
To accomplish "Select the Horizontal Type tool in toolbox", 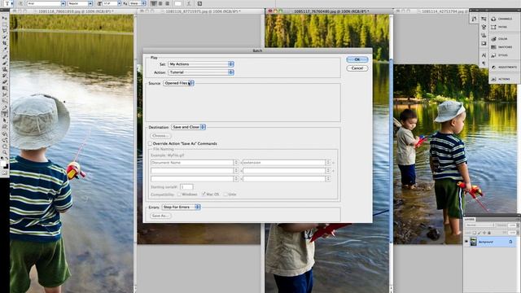I will pos(5,114).
